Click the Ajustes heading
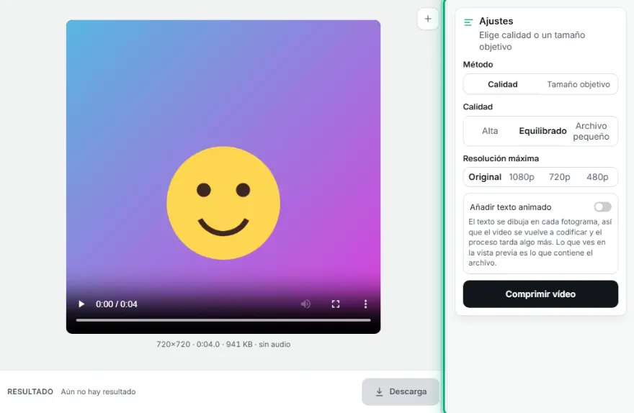This screenshot has width=634, height=413. click(x=496, y=21)
